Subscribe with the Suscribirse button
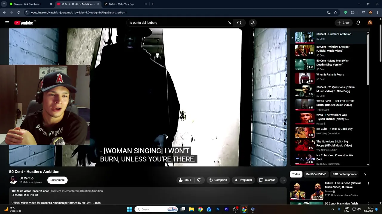The image size is (382, 214). pyautogui.click(x=57, y=180)
